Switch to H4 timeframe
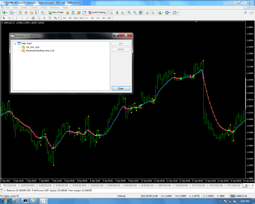The image size is (255, 204). tap(92, 18)
